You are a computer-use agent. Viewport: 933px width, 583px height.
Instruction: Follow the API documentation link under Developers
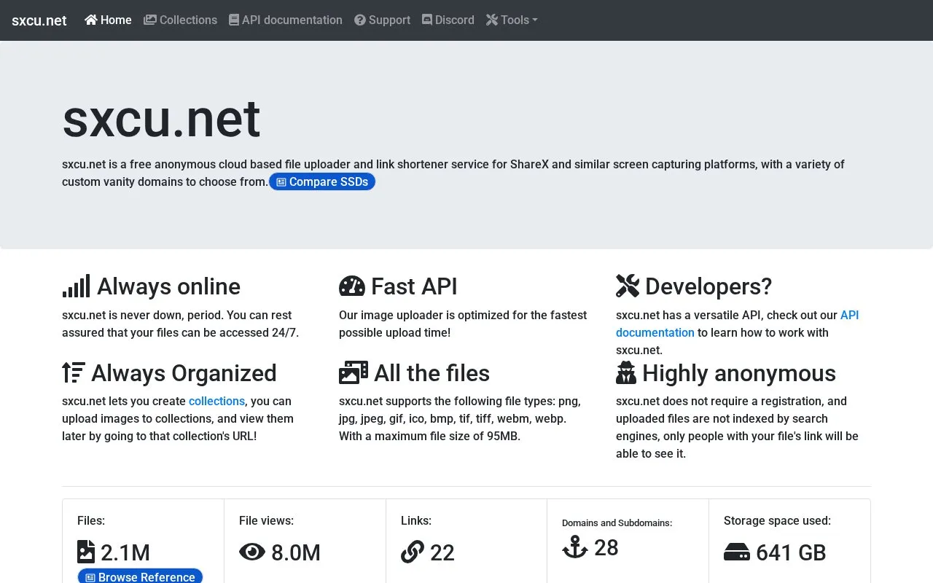coord(738,324)
